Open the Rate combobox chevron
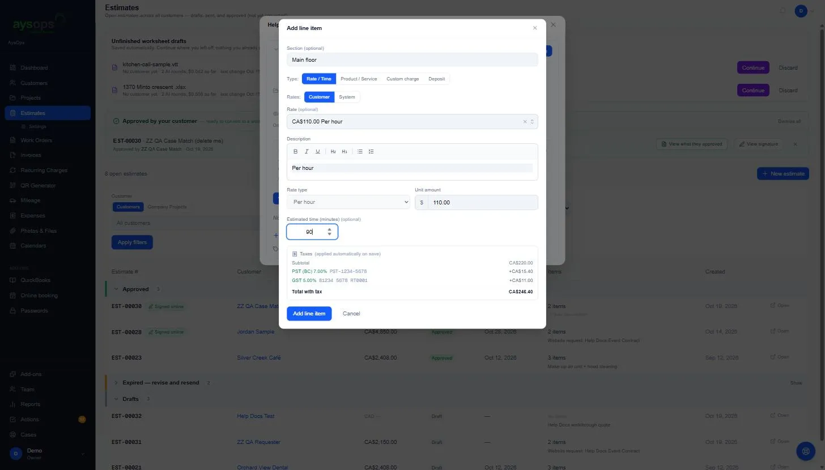This screenshot has width=825, height=470. tap(532, 122)
